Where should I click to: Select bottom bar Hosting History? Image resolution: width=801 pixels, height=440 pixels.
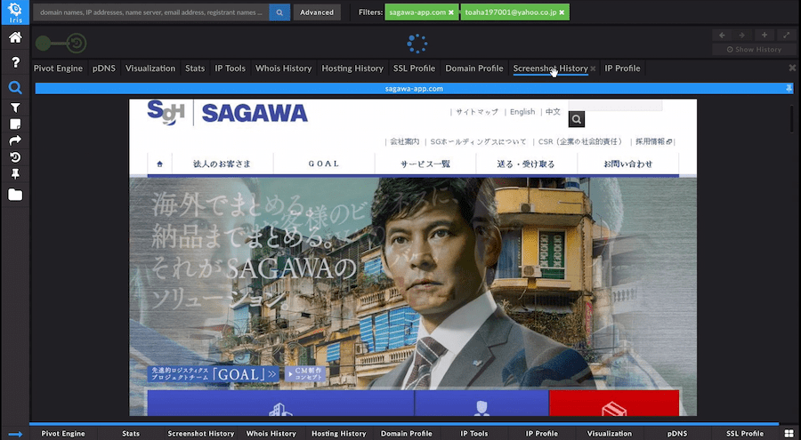(339, 434)
